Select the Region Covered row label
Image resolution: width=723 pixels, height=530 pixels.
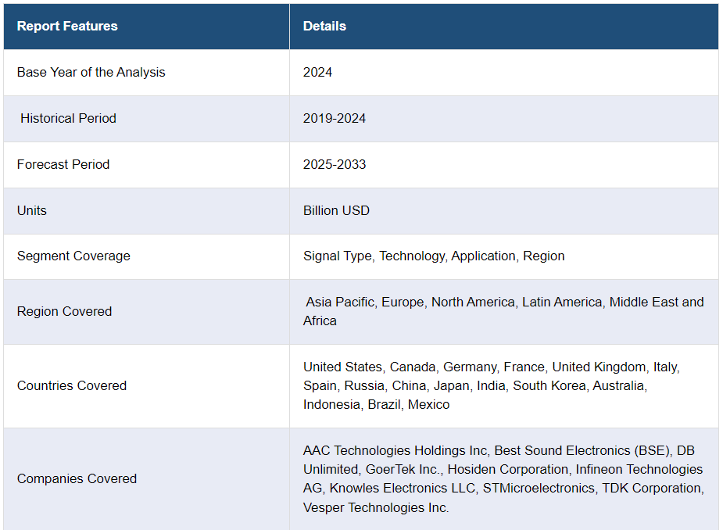64,311
